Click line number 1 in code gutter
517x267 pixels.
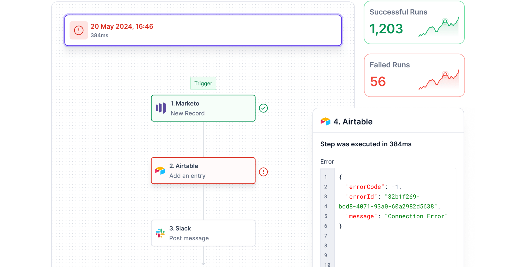(x=325, y=177)
